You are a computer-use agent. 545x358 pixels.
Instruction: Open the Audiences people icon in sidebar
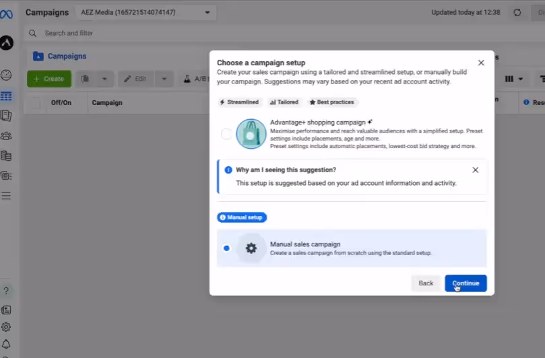[6, 136]
